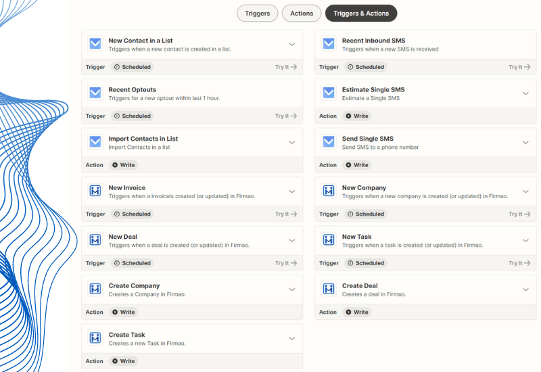The height and width of the screenshot is (372, 541).
Task: Click Try It for Recent Optouts
Action: (285, 116)
